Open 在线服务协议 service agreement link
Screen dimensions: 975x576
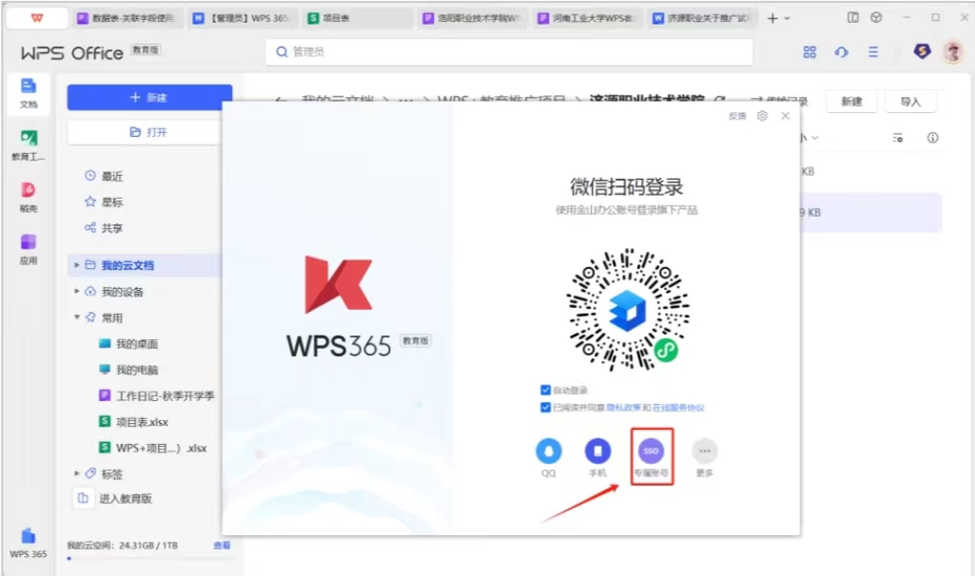coord(678,408)
